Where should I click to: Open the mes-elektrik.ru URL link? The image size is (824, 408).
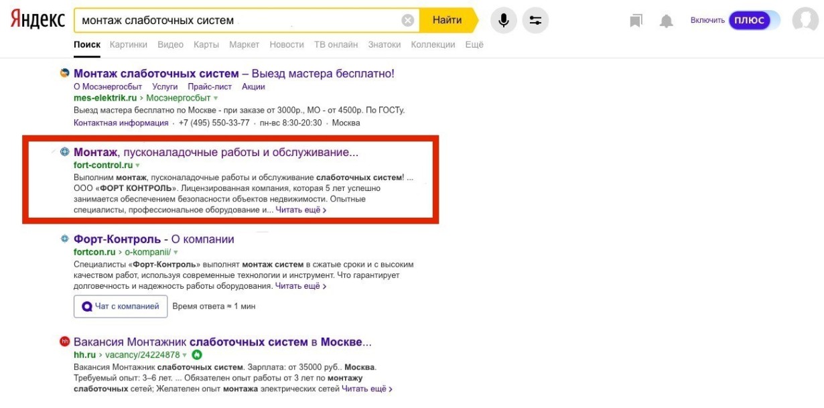click(x=105, y=98)
